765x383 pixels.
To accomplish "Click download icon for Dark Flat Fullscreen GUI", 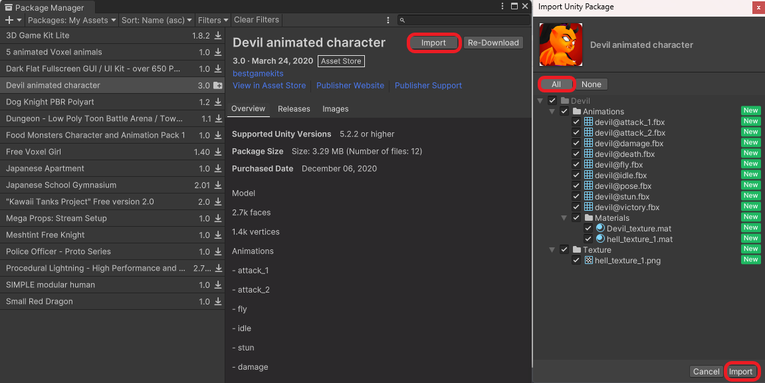I will tap(218, 68).
